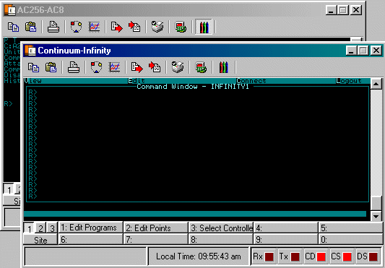Click receive file icon in Continuum-Infinity toolbar

[155, 67]
